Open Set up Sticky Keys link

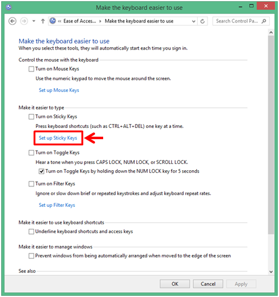(58, 138)
